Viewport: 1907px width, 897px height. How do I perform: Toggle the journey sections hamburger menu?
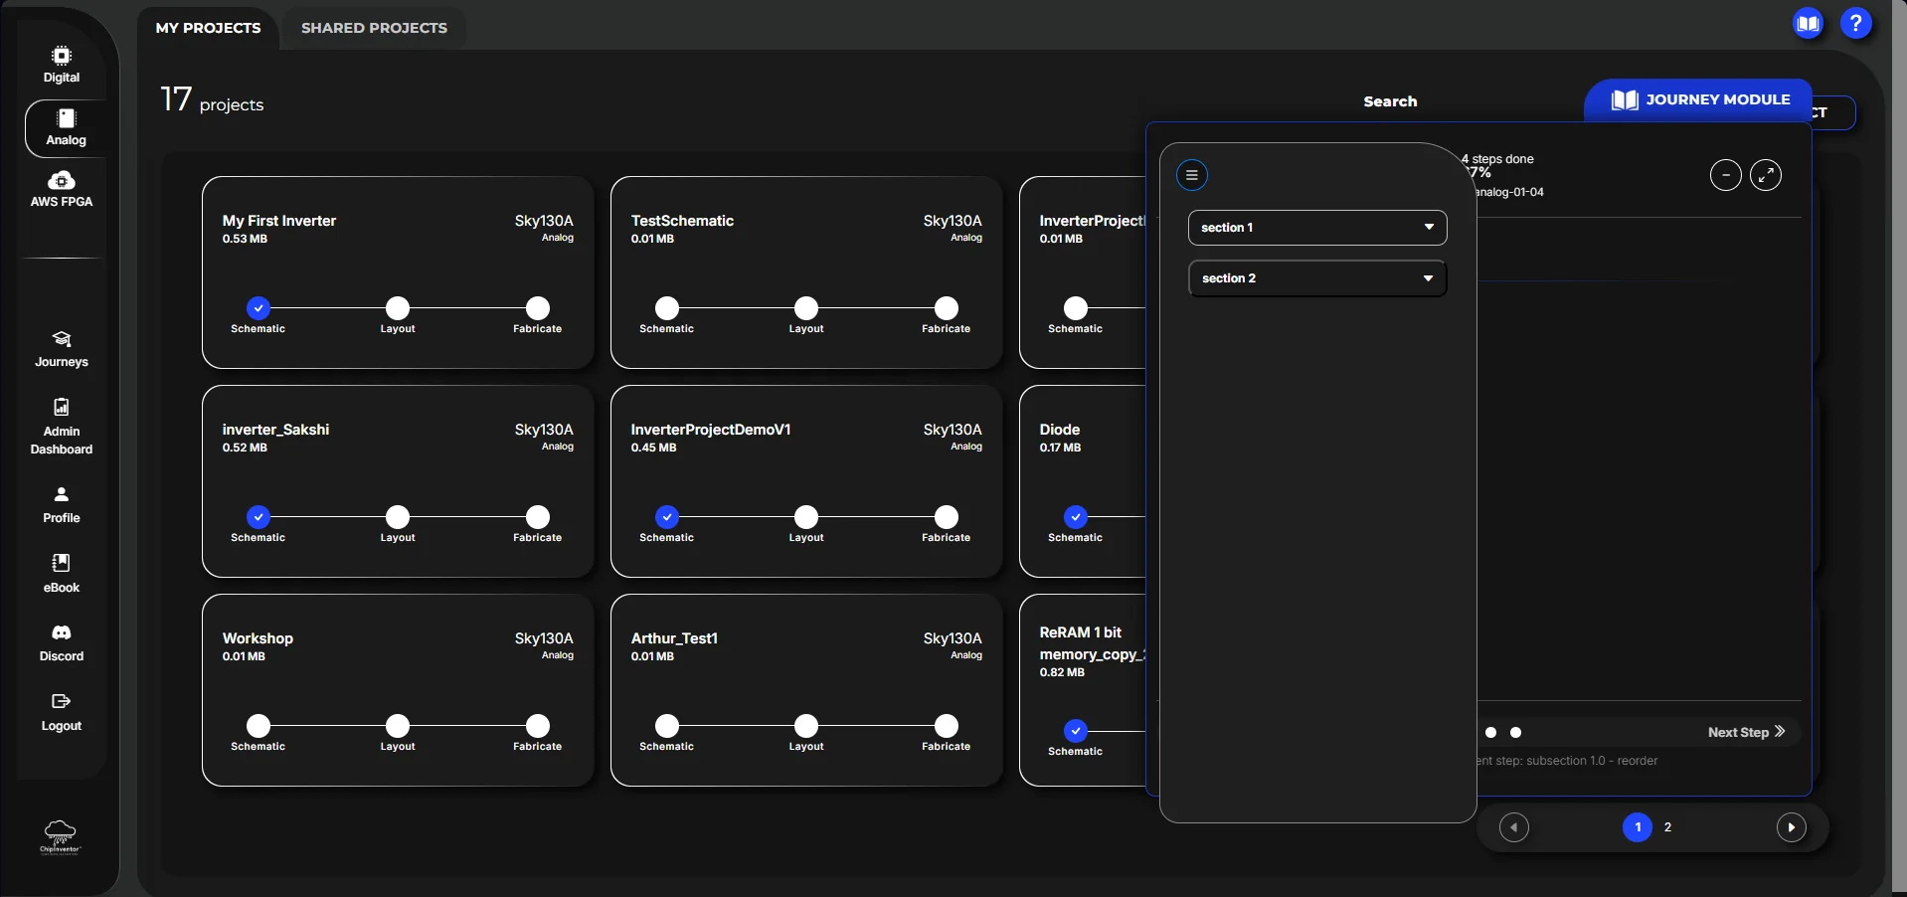(1192, 175)
